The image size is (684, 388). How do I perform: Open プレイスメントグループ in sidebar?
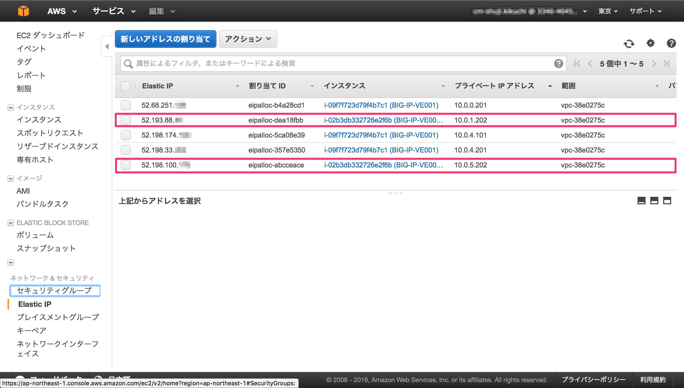tap(58, 317)
